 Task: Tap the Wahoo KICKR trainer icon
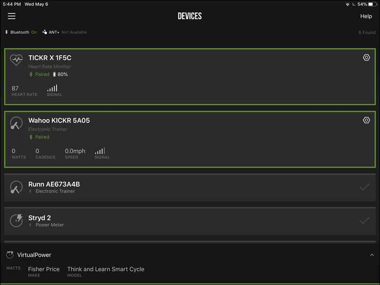[16, 123]
